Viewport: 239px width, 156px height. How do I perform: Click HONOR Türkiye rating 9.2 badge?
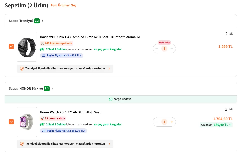click(47, 89)
